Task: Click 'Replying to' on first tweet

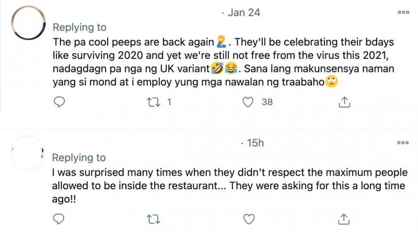Action: 79,27
